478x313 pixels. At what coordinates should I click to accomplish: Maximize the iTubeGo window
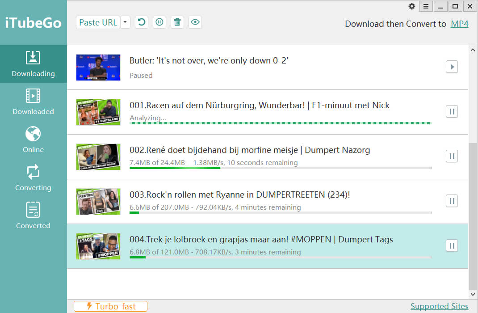tap(455, 6)
